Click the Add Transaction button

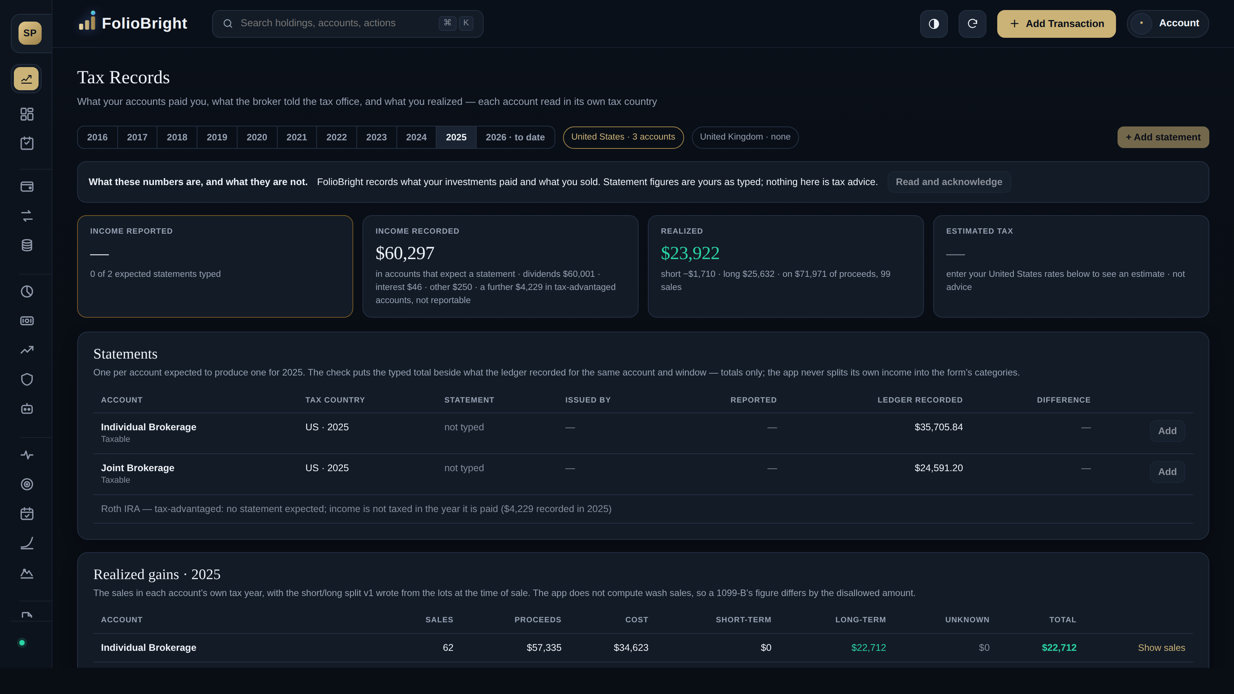(1056, 24)
